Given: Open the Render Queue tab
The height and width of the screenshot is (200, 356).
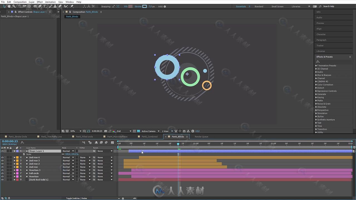Looking at the screenshot, I should [x=201, y=137].
